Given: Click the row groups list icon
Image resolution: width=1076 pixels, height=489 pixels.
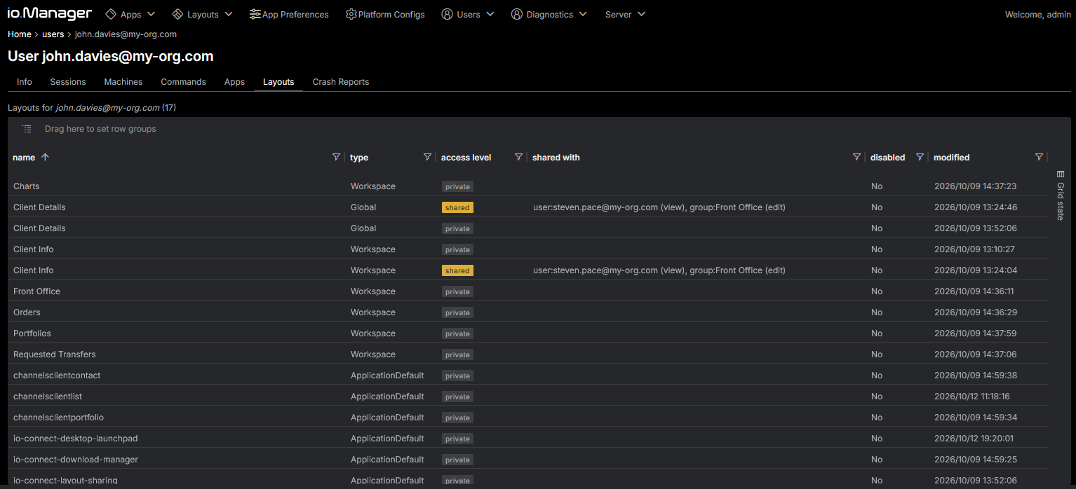Looking at the screenshot, I should [27, 129].
